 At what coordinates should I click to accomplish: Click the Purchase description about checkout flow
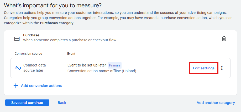(x=70, y=40)
